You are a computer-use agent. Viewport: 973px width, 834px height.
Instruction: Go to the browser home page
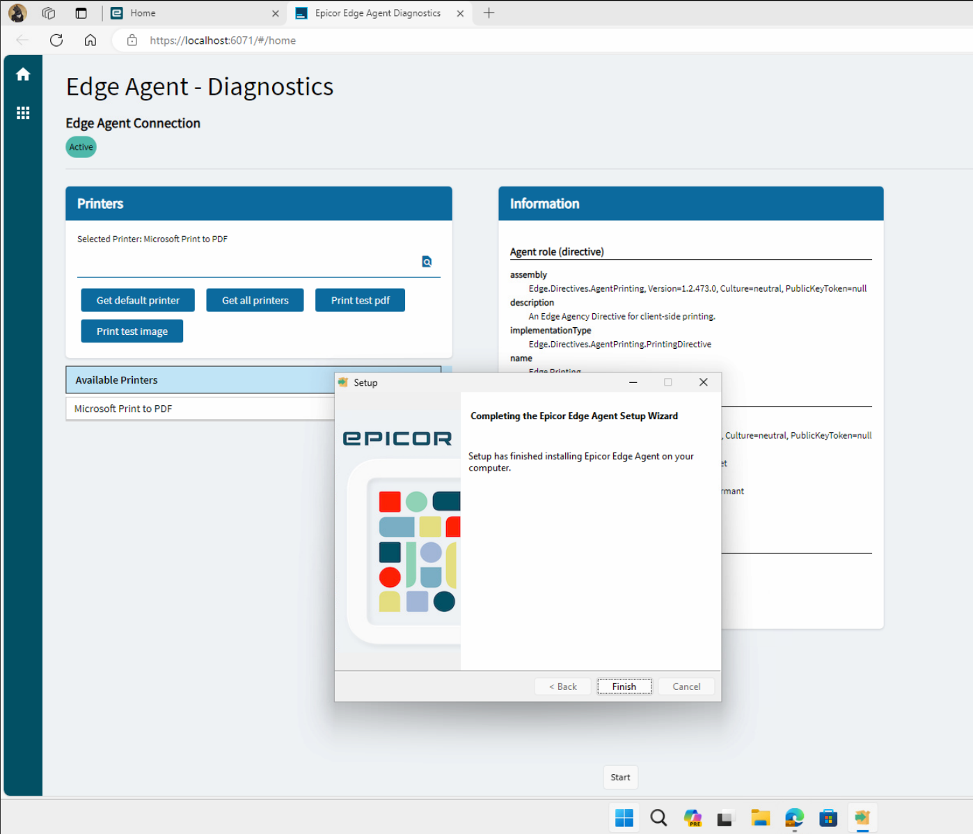tap(90, 40)
